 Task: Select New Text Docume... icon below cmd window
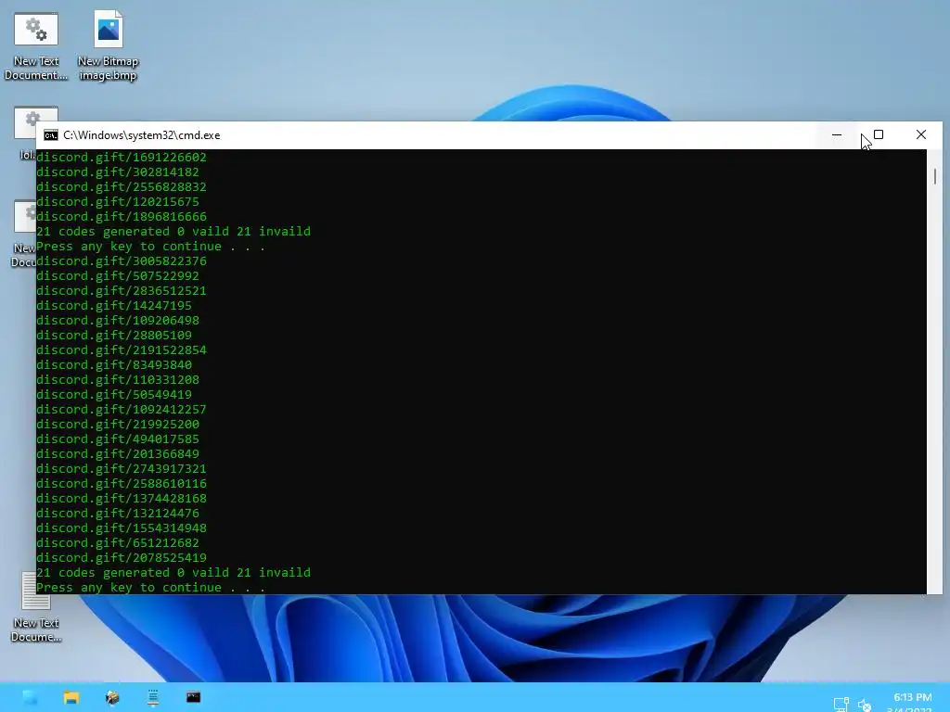tap(36, 607)
